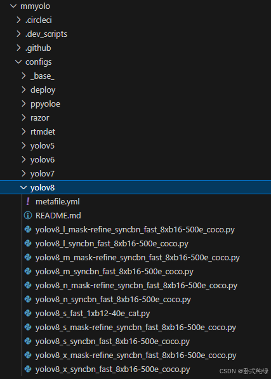
Task: Open yolov8_n_mask-refine_syncbn_fast_8xb16-500e_coco.py
Action: 136,286
